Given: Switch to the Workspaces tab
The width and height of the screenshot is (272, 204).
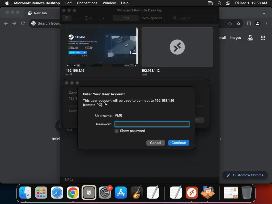Looking at the screenshot, I should coord(152,18).
